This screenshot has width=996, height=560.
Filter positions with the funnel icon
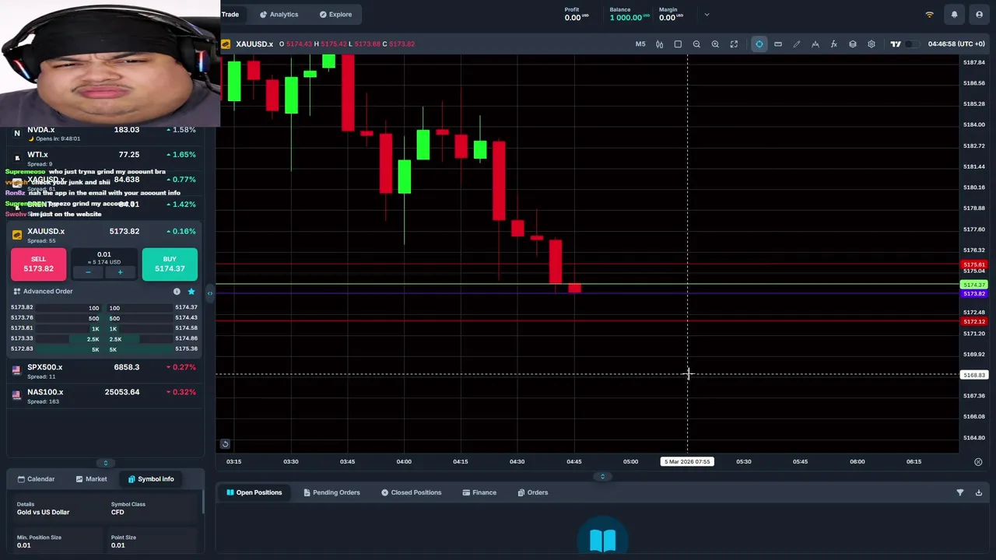tap(960, 492)
